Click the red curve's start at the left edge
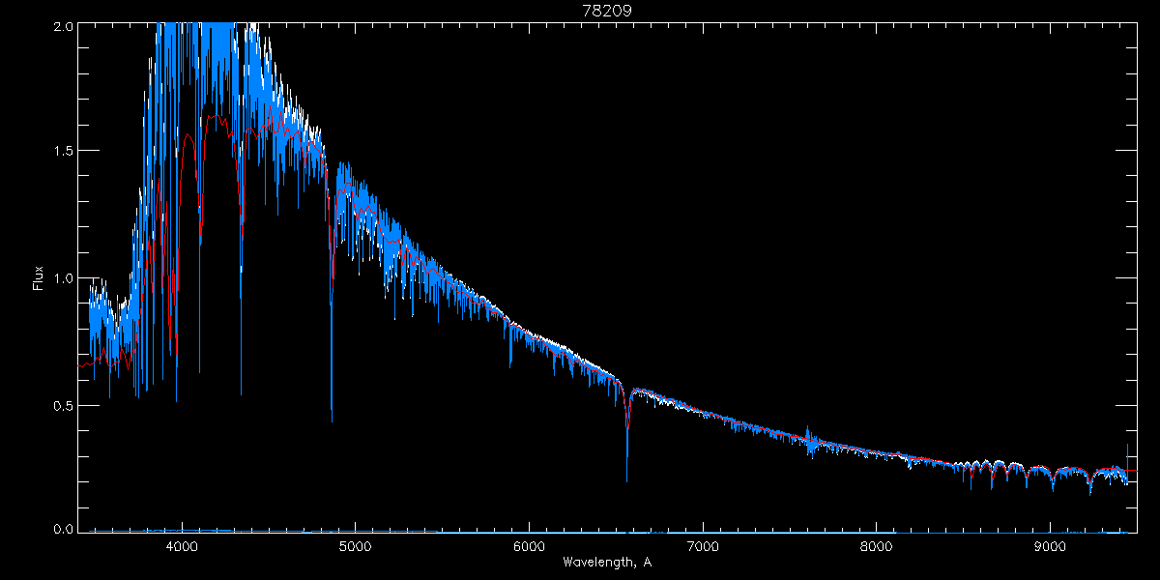 (79, 366)
